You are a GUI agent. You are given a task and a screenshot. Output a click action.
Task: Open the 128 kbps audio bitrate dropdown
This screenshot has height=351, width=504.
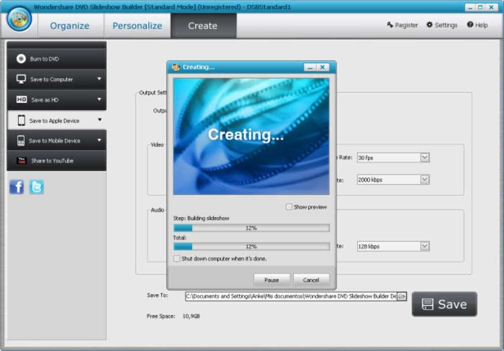[x=424, y=246]
